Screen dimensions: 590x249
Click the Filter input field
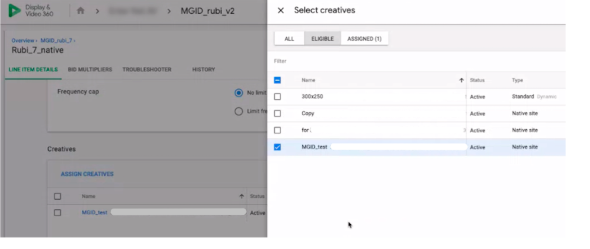pos(369,61)
